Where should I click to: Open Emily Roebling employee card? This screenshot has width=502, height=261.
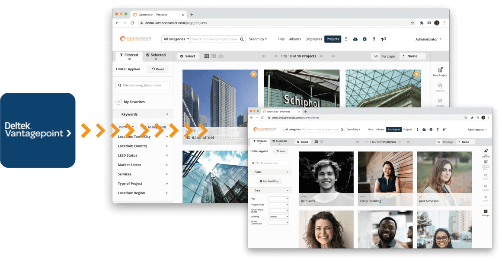pyautogui.click(x=385, y=178)
